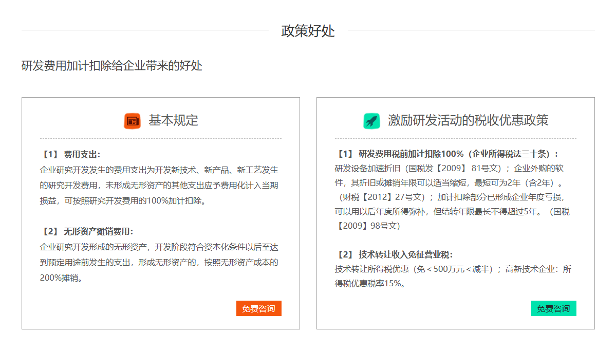The image size is (616, 350).
Task: Click the paragraph starting with 企业研究开发发生的费用支出
Action: pyautogui.click(x=159, y=185)
